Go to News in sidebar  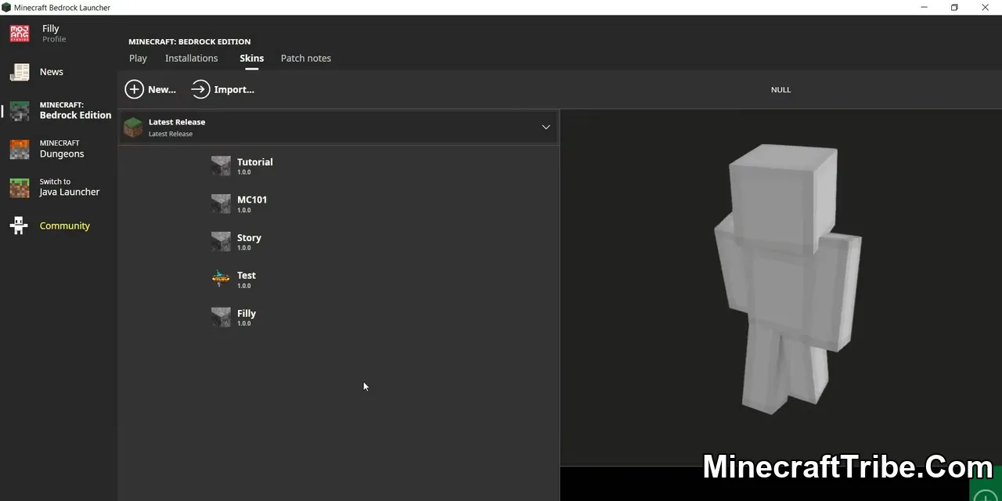tap(52, 71)
